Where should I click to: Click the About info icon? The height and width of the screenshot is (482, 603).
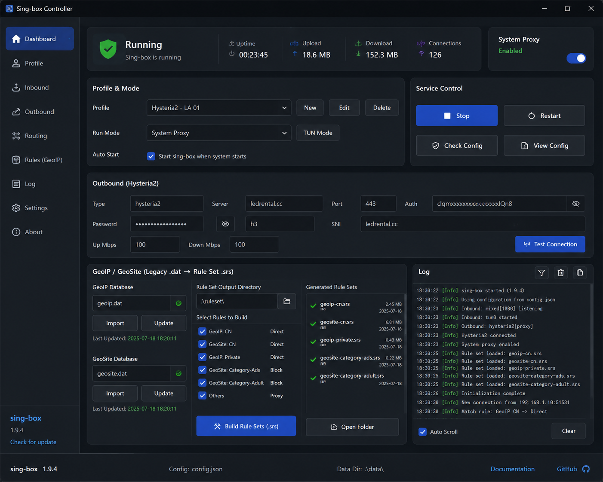pyautogui.click(x=16, y=232)
